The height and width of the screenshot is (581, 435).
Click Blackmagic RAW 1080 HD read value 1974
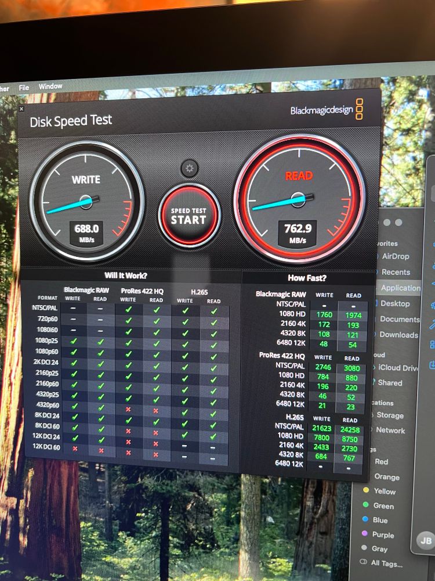click(x=353, y=315)
